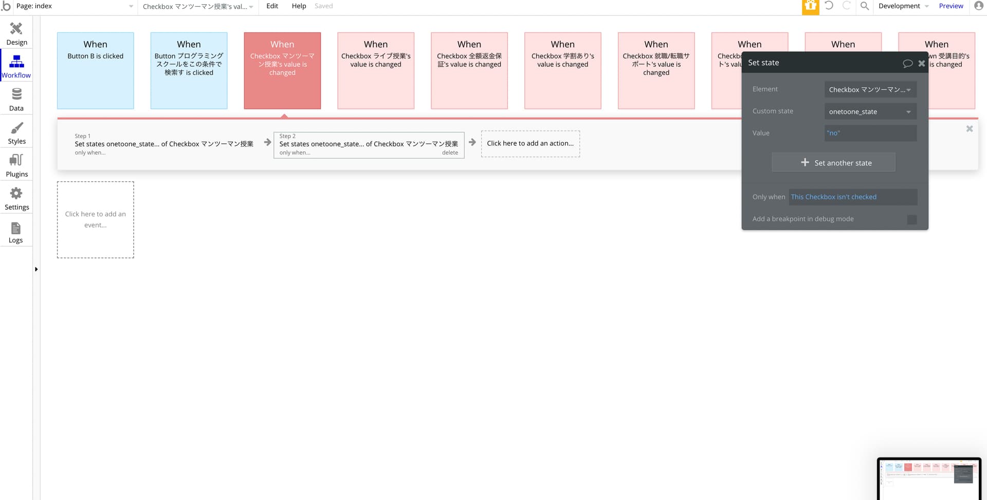
Task: Select the Checkbox 全額返金保証 value changed event
Action: coord(469,71)
